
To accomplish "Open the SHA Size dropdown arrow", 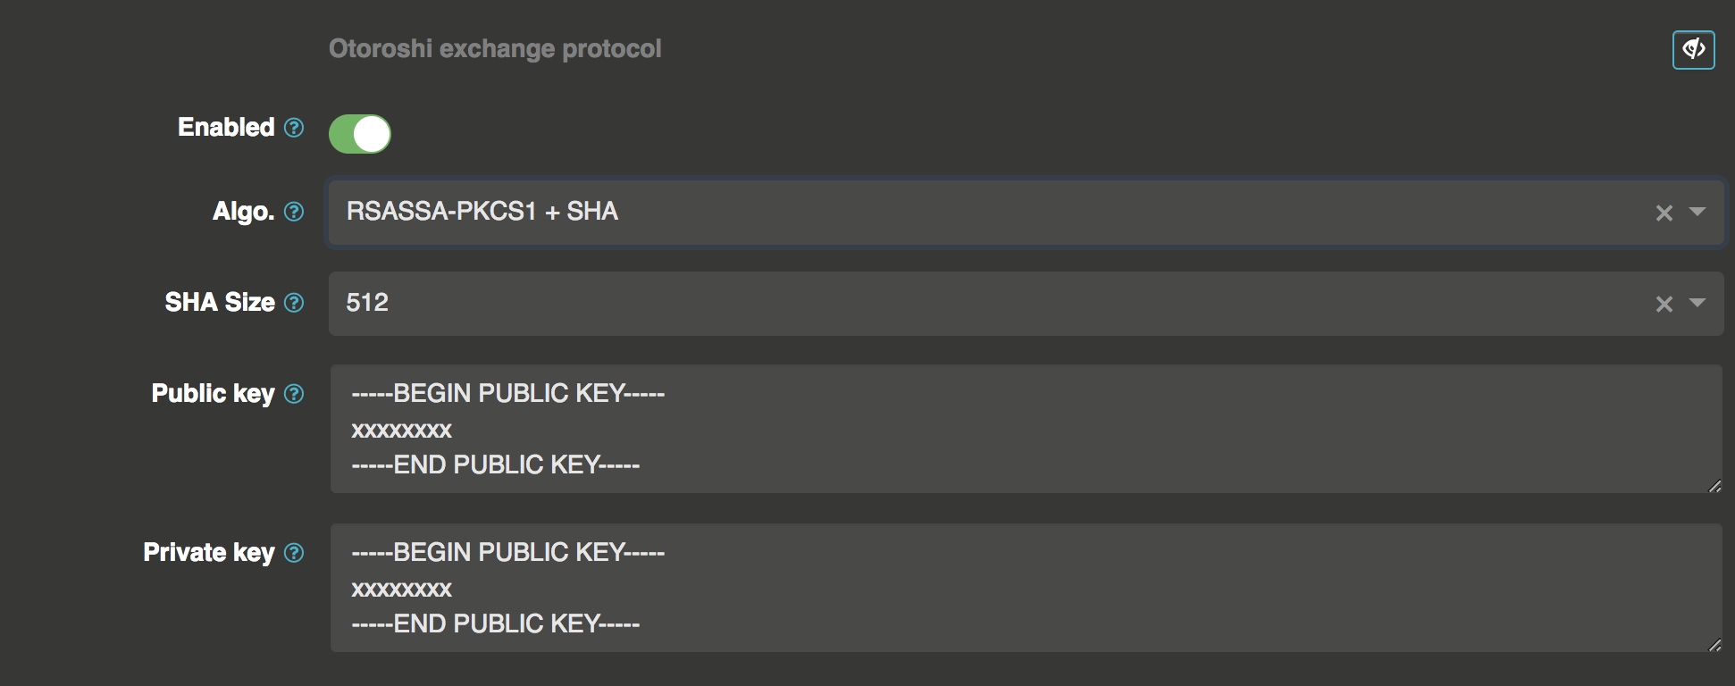I will click(x=1697, y=303).
